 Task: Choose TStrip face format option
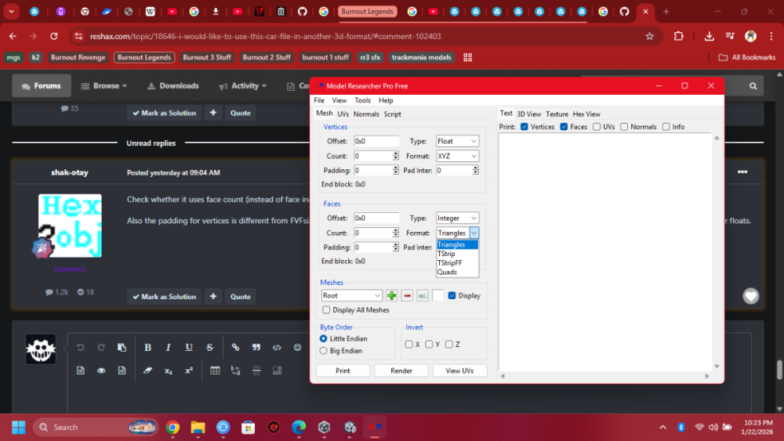click(458, 254)
